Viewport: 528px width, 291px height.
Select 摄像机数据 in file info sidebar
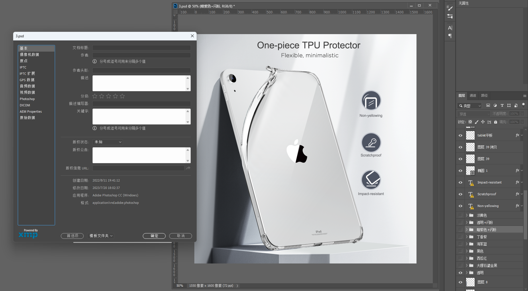(36, 54)
